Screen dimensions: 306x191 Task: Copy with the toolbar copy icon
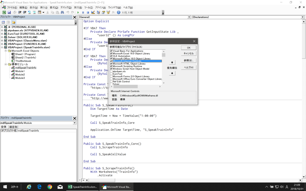tap(52, 13)
